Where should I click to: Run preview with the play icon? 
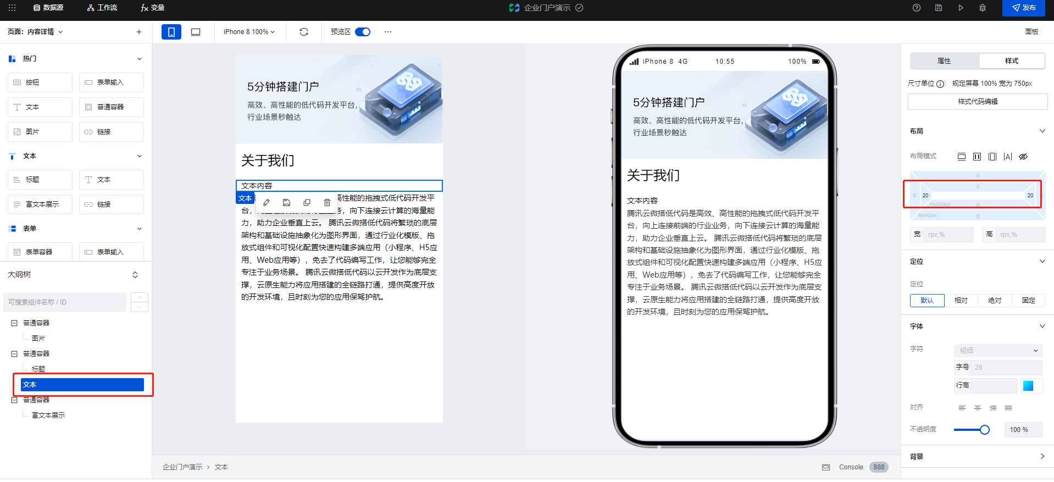pos(961,8)
